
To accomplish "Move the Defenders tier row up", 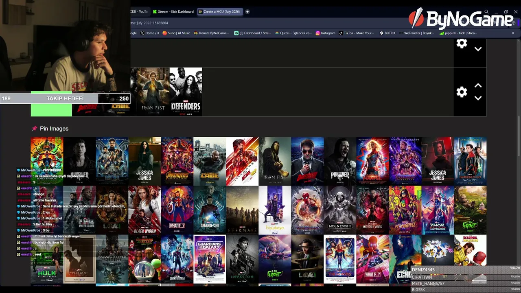I will click(478, 86).
